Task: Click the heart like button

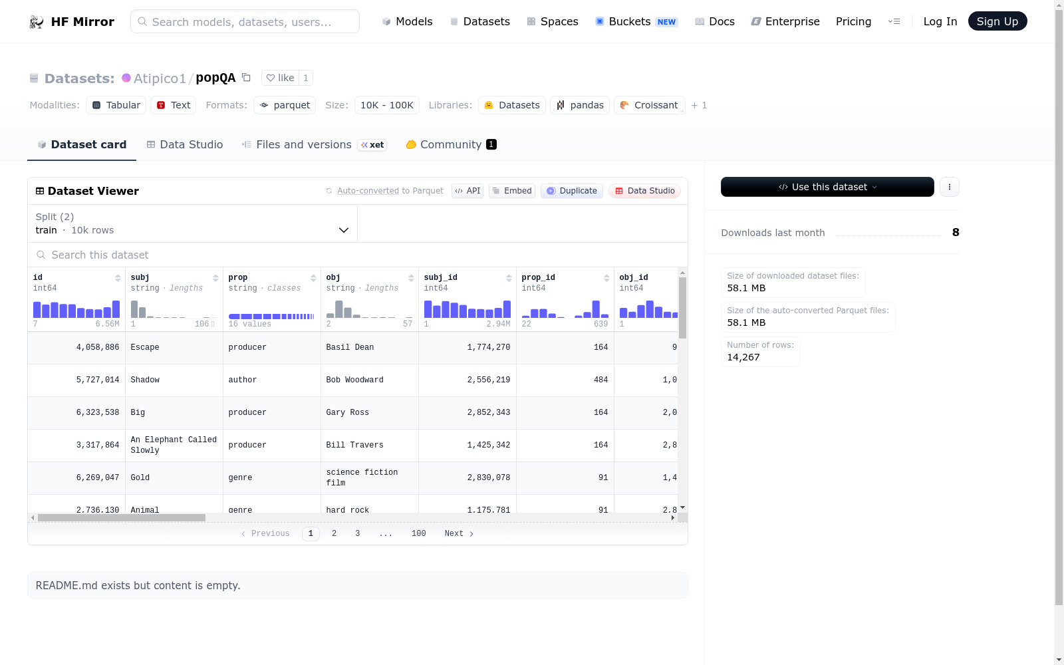Action: pos(280,78)
